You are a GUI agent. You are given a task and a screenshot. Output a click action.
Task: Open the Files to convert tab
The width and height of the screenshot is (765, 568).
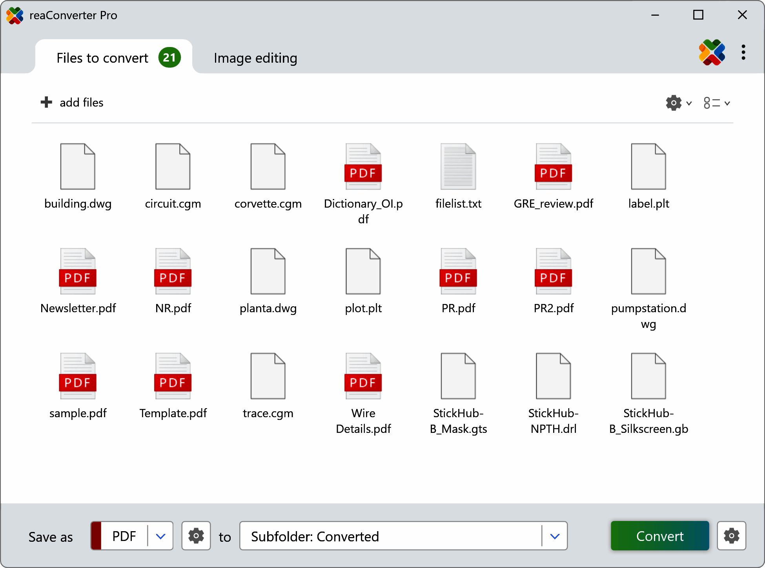103,58
